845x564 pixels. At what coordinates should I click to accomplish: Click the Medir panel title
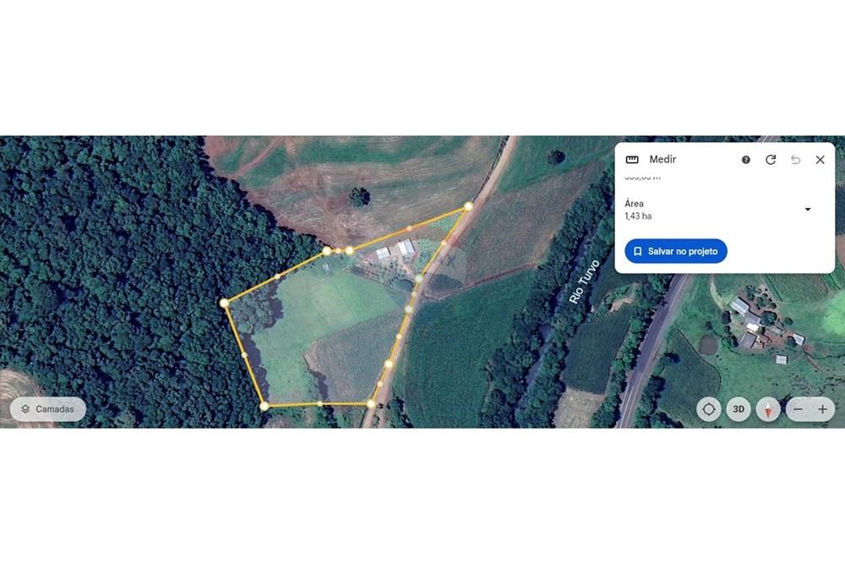pyautogui.click(x=662, y=159)
